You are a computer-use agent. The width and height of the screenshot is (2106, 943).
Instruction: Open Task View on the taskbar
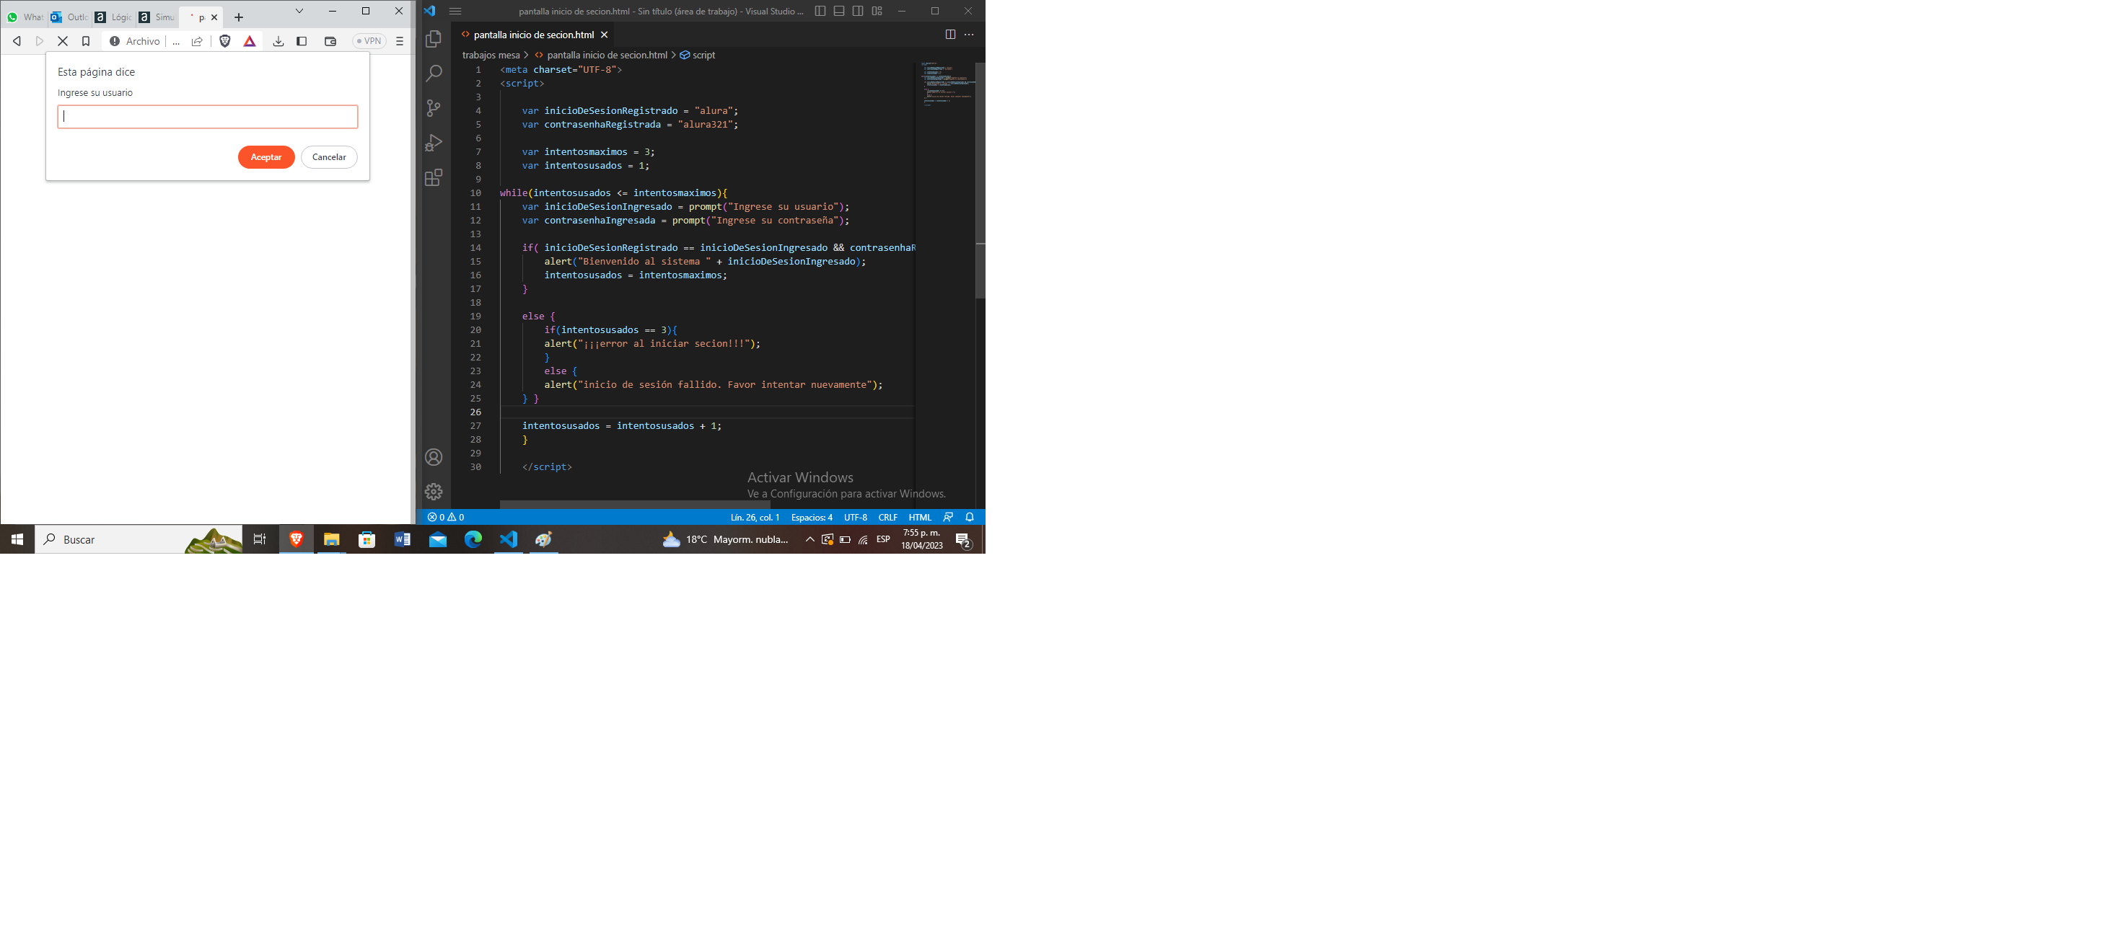point(260,539)
